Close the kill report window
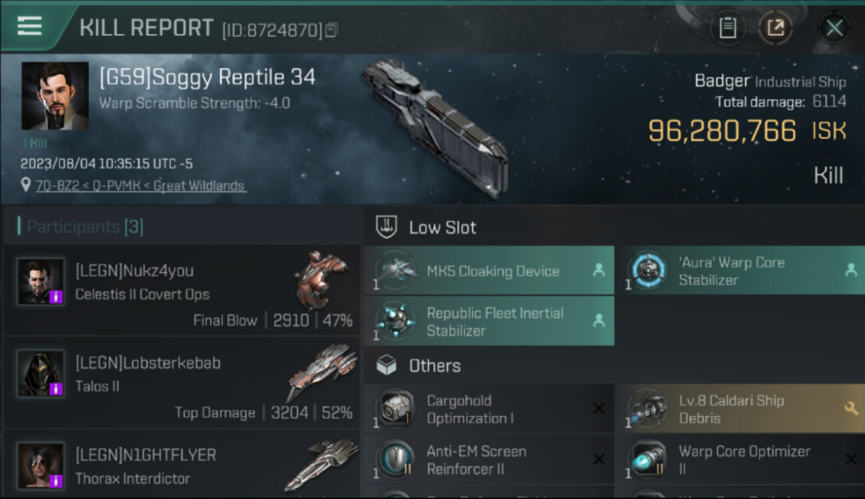This screenshot has width=865, height=499. [834, 28]
